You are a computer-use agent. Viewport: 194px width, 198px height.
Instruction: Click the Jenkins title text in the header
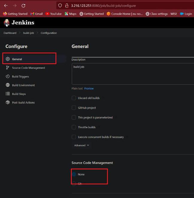click(x=23, y=22)
